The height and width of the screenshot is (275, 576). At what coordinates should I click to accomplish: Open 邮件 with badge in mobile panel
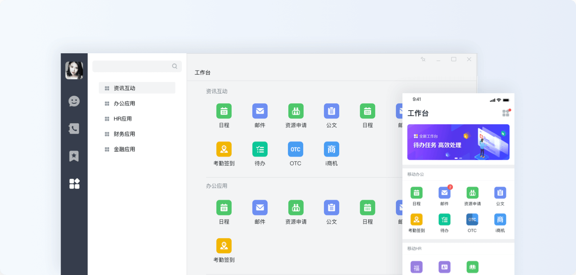tap(445, 193)
